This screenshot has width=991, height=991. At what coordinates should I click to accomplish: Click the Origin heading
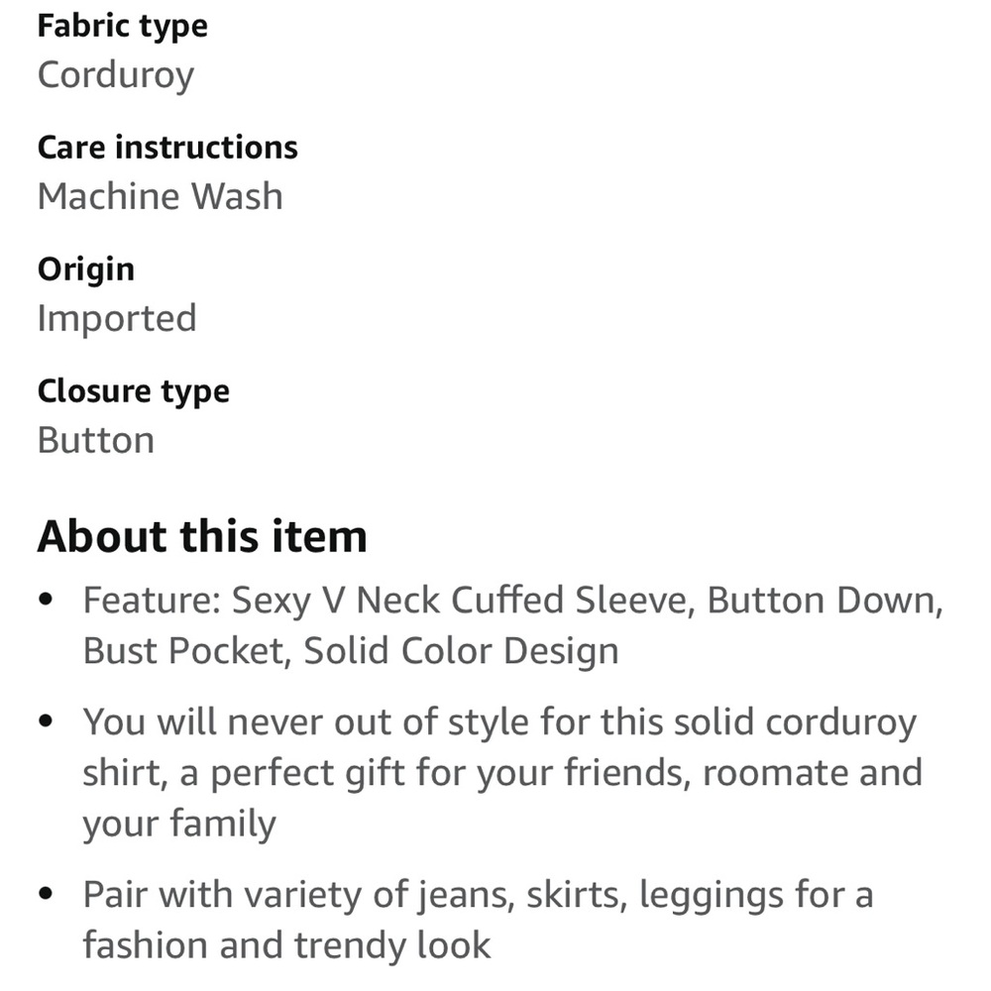(86, 270)
